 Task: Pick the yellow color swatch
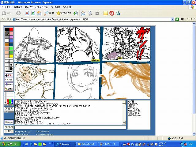(11, 56)
